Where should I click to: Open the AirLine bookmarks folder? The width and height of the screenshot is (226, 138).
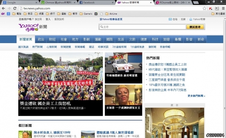pos(111,14)
